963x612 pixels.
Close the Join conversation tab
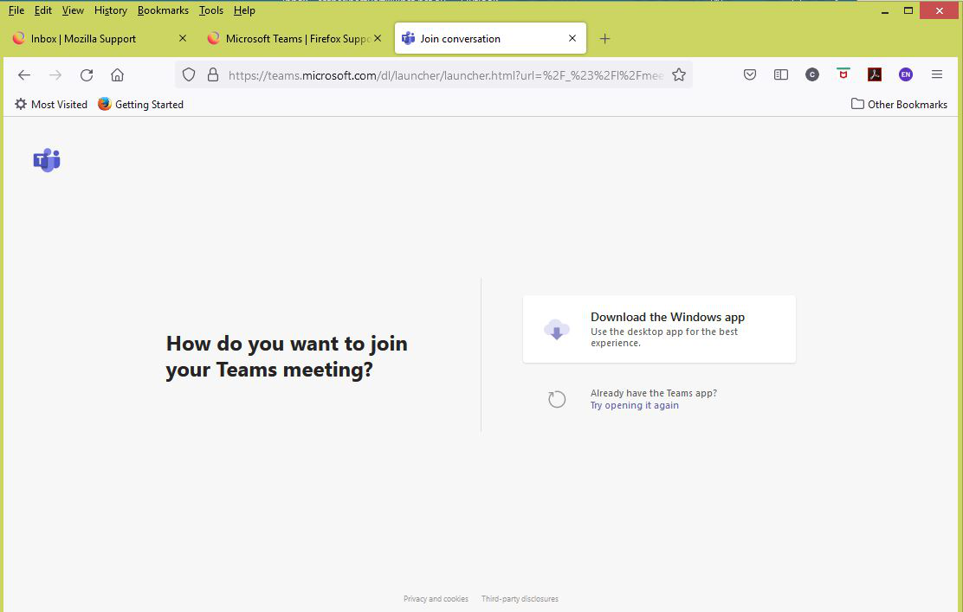572,39
